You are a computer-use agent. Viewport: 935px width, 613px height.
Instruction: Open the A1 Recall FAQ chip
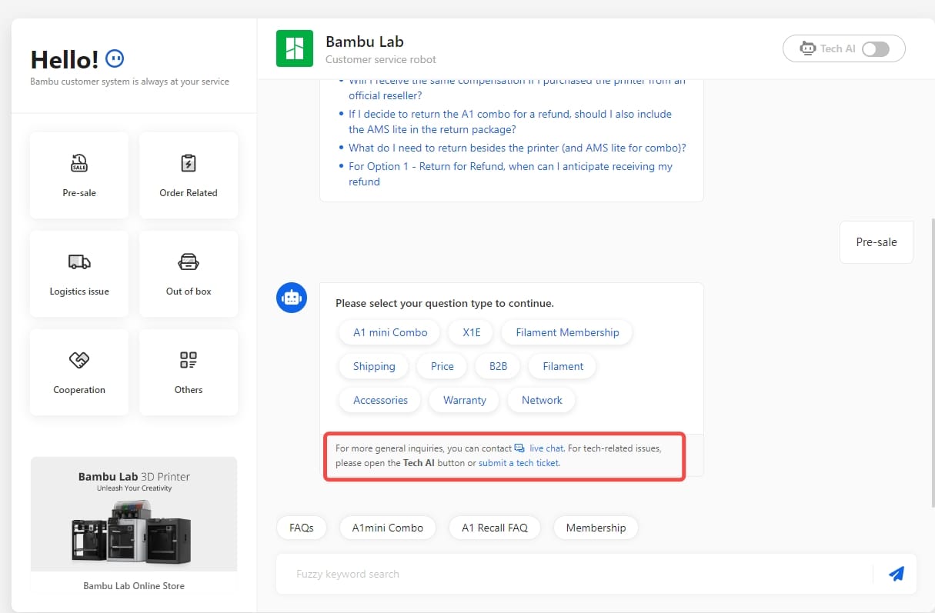coord(495,528)
